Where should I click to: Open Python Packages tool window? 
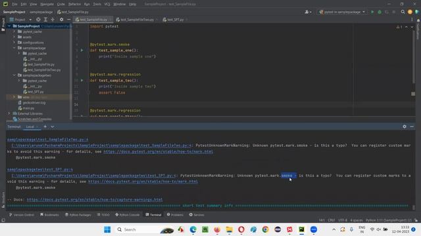click(78, 214)
